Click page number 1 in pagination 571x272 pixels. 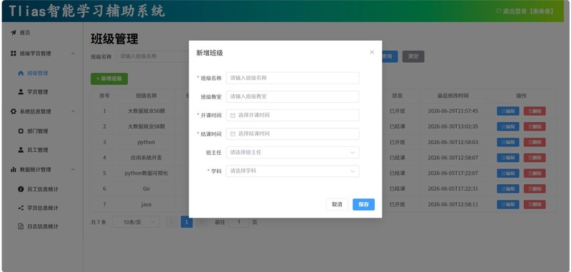pyautogui.click(x=186, y=222)
